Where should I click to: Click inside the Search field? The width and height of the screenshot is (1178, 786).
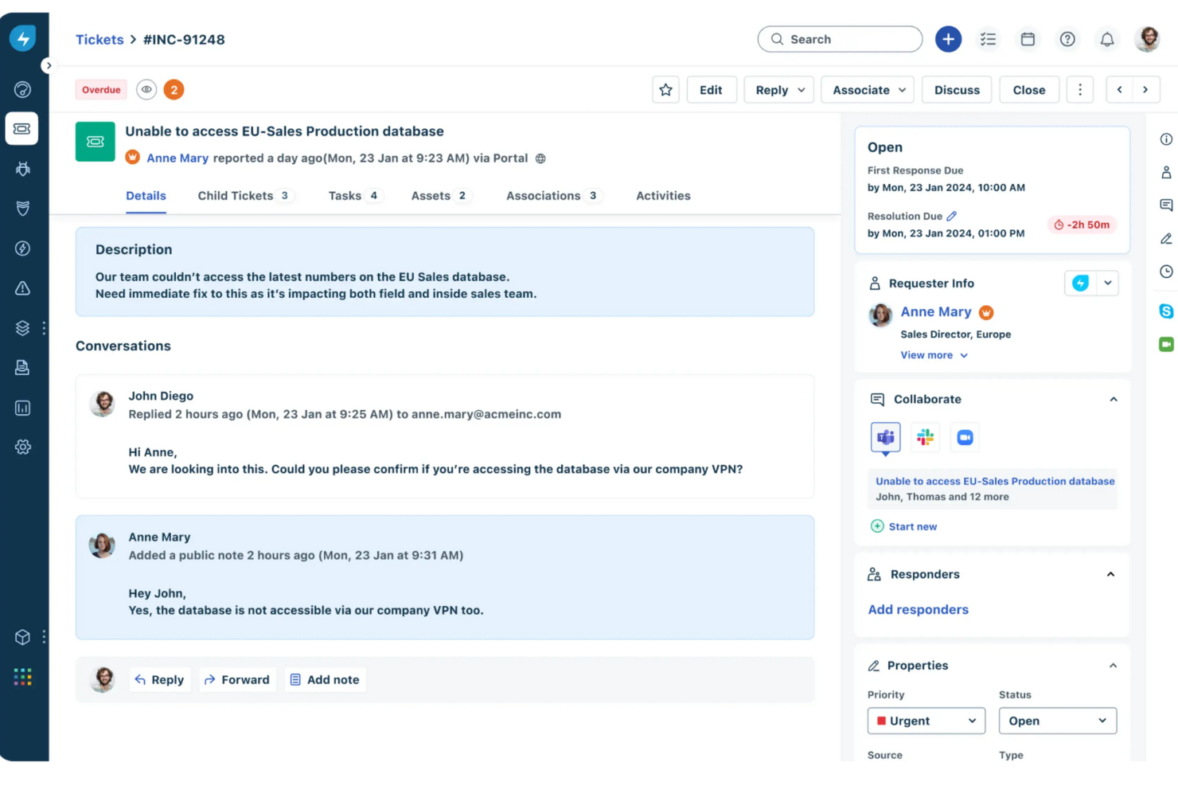tap(839, 39)
